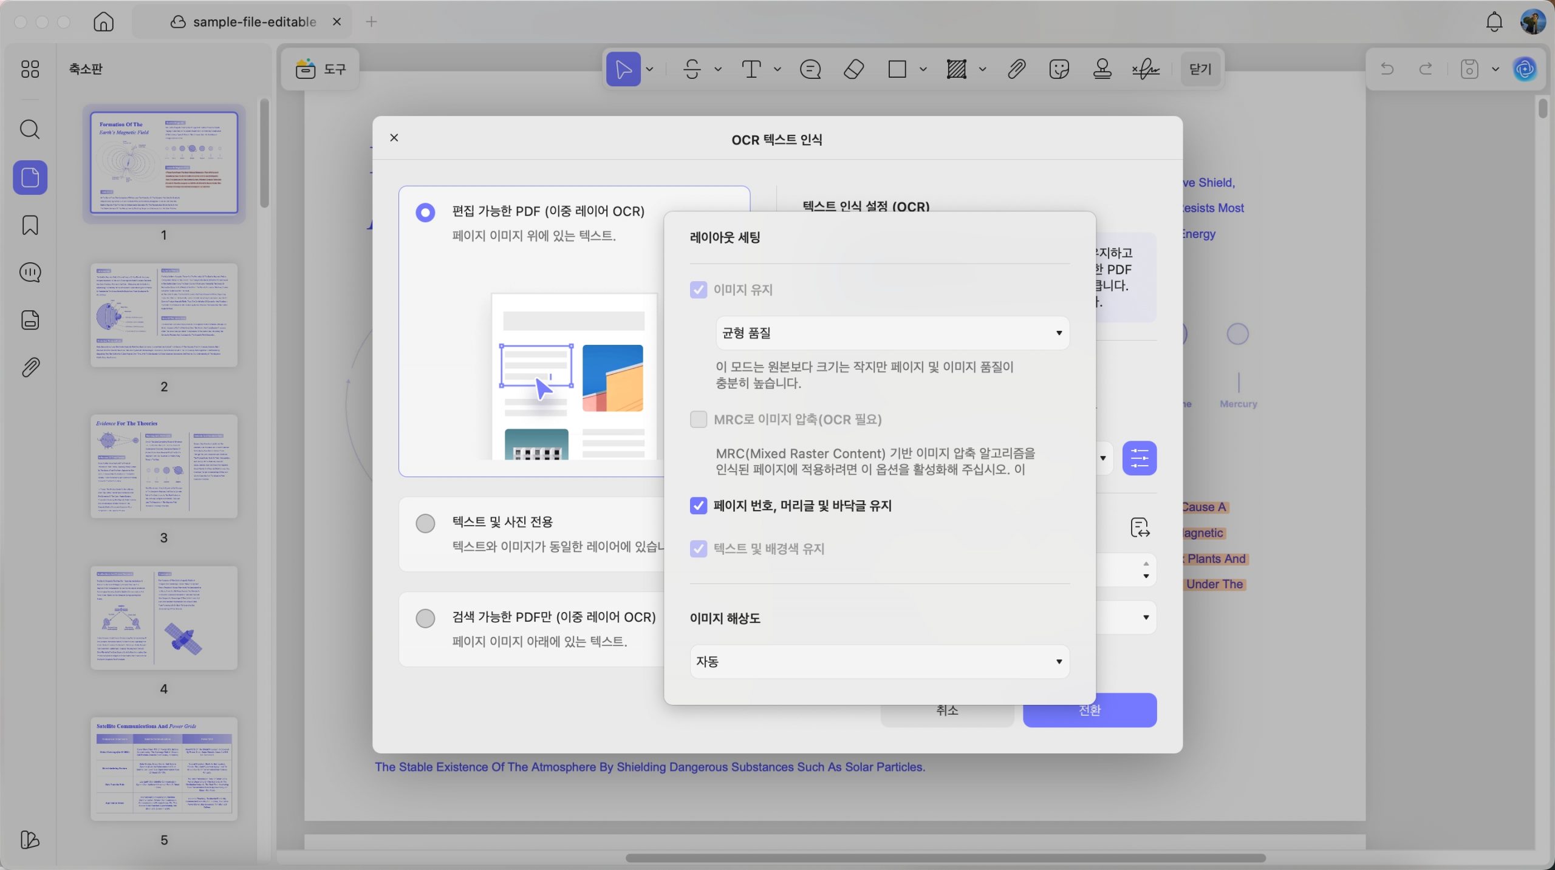Expand selection tool options arrow
The width and height of the screenshot is (1555, 870).
click(x=649, y=69)
